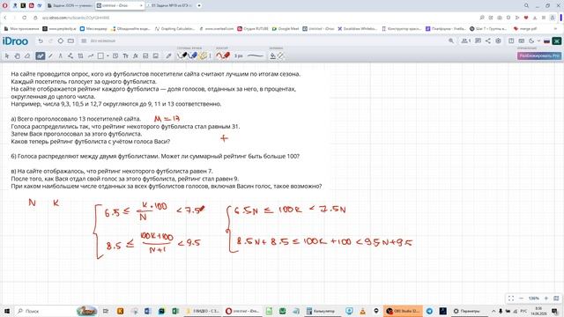The image size is (564, 317).
Task: Pick the eyedropper color picker tool
Action: [168, 55]
